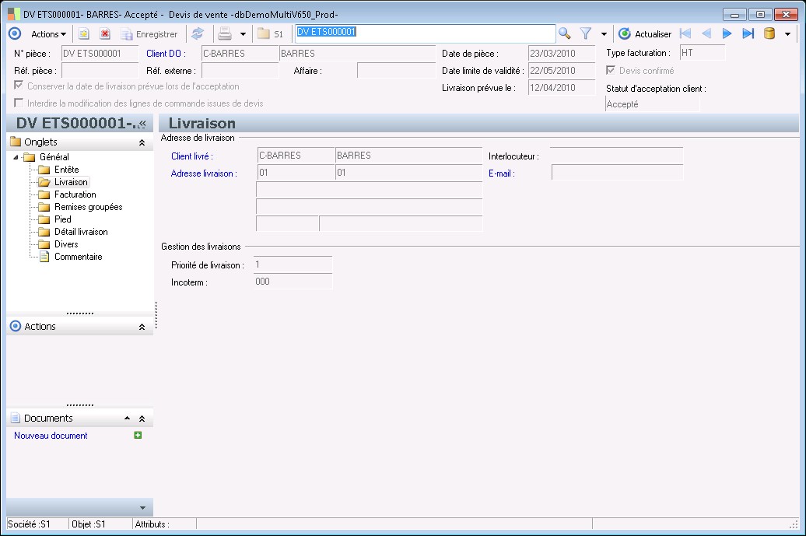The image size is (806, 536).
Task: Click green plus icon beside Nouveau document
Action: [138, 436]
